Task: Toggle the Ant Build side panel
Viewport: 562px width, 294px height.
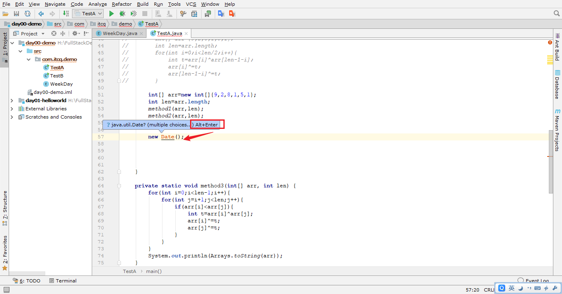Action: (x=557, y=47)
